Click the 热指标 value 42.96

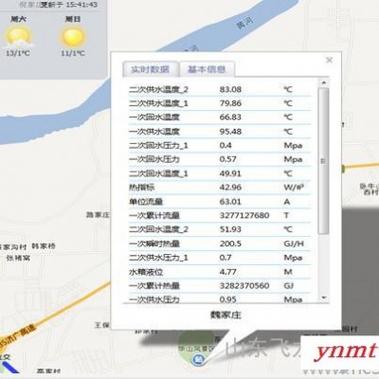230,188
